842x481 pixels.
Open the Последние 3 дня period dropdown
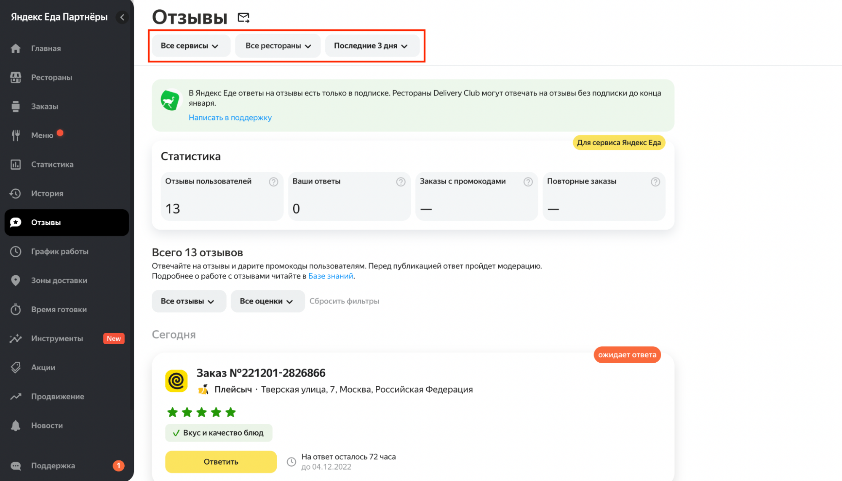coord(372,45)
